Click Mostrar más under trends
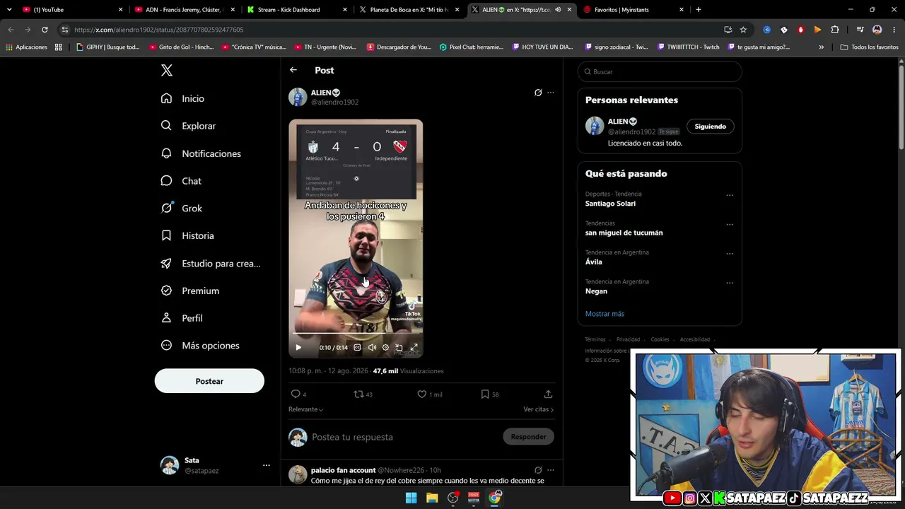The width and height of the screenshot is (905, 509). click(x=605, y=314)
